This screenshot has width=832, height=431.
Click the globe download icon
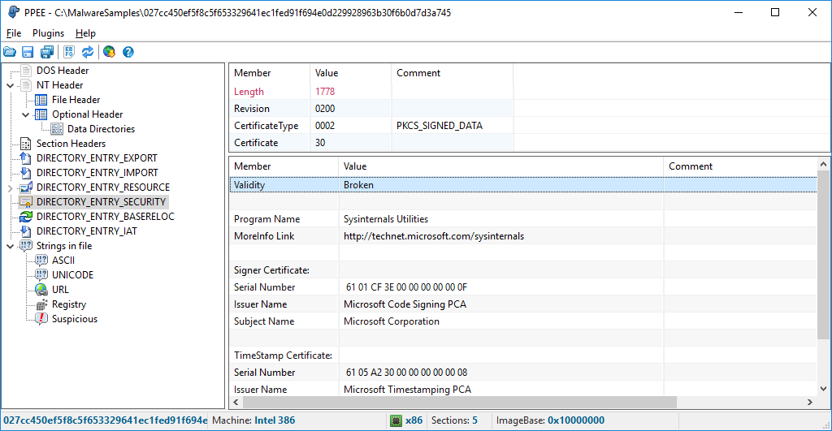110,52
